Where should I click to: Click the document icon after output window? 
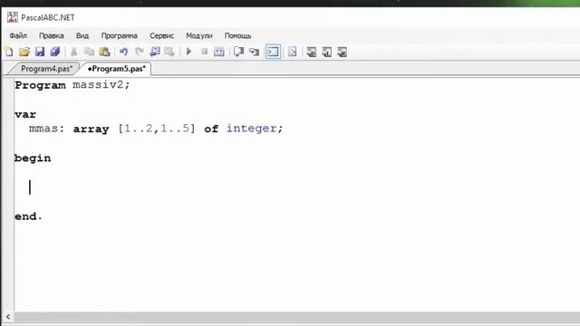292,52
